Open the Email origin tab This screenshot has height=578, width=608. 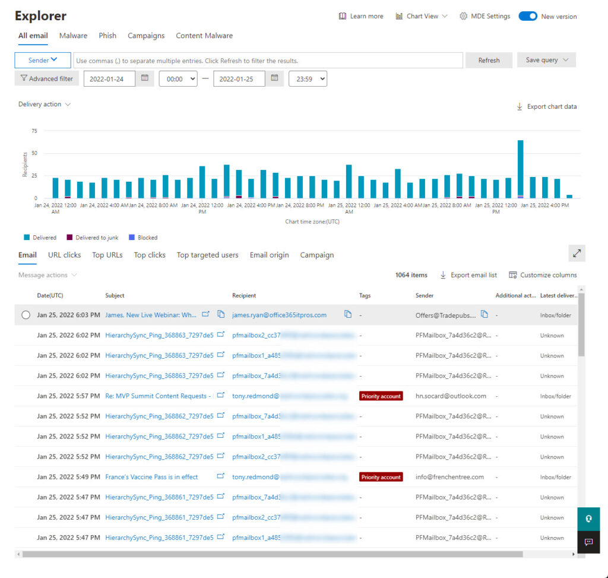pos(269,255)
